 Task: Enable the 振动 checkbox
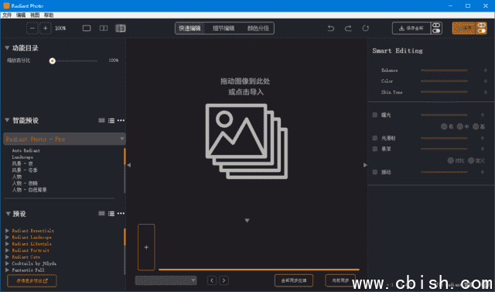(375, 172)
